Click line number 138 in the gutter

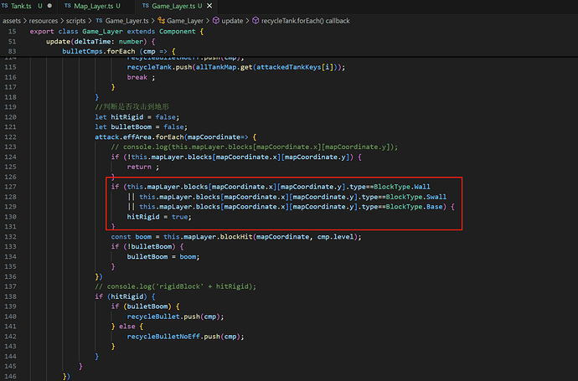[10, 296]
